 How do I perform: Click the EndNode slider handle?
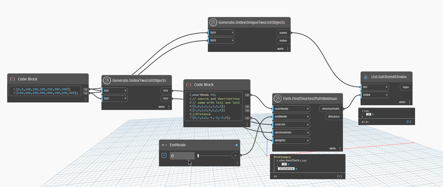coord(198,156)
